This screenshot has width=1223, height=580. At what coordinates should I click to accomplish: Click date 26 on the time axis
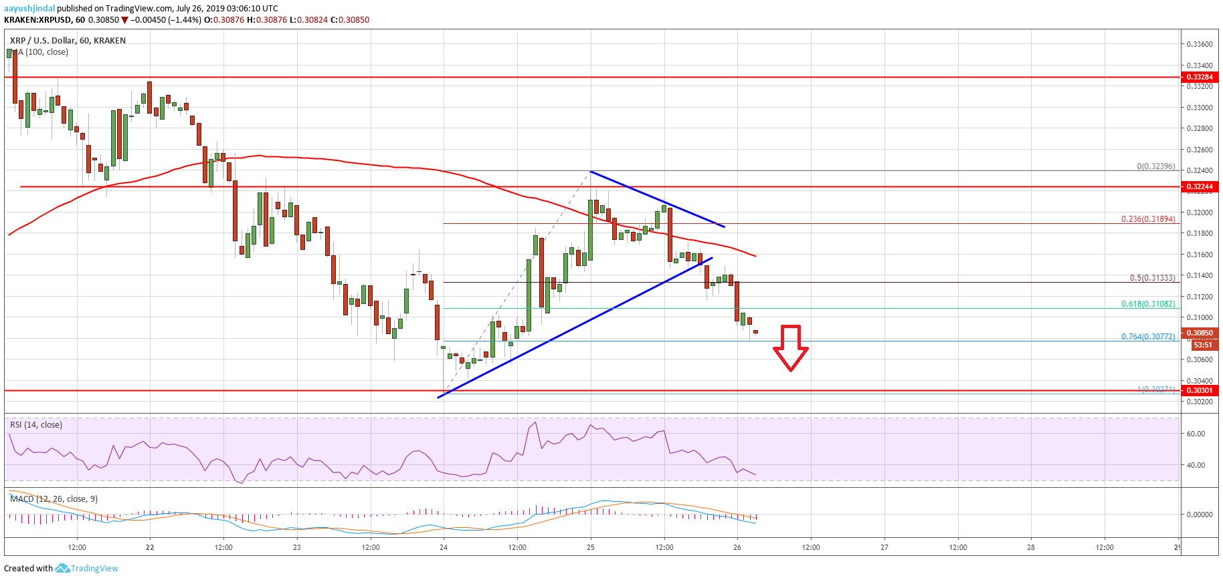(737, 547)
